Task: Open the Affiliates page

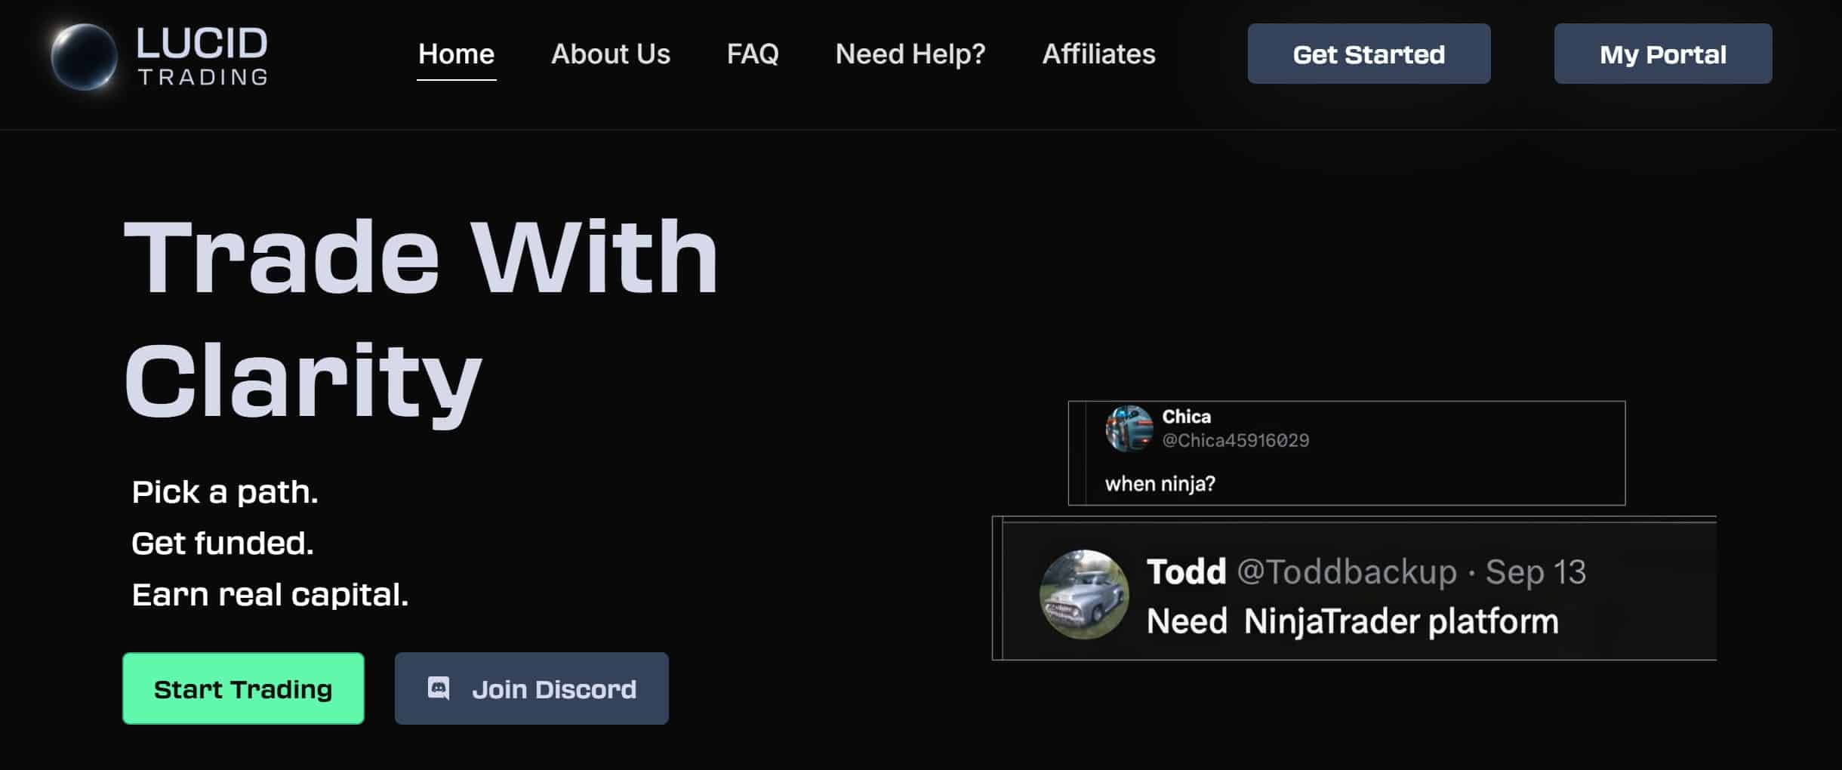Action: (x=1098, y=54)
